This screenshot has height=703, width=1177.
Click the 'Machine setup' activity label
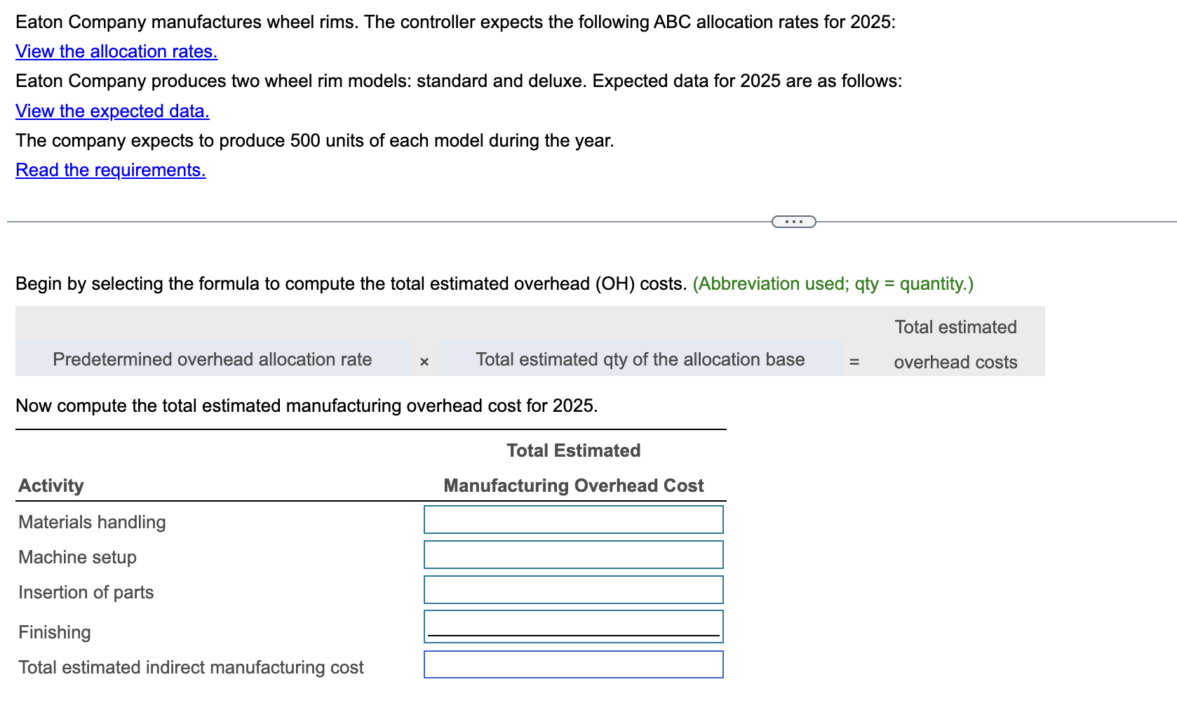click(78, 557)
